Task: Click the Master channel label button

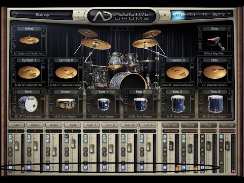Action: point(227,125)
